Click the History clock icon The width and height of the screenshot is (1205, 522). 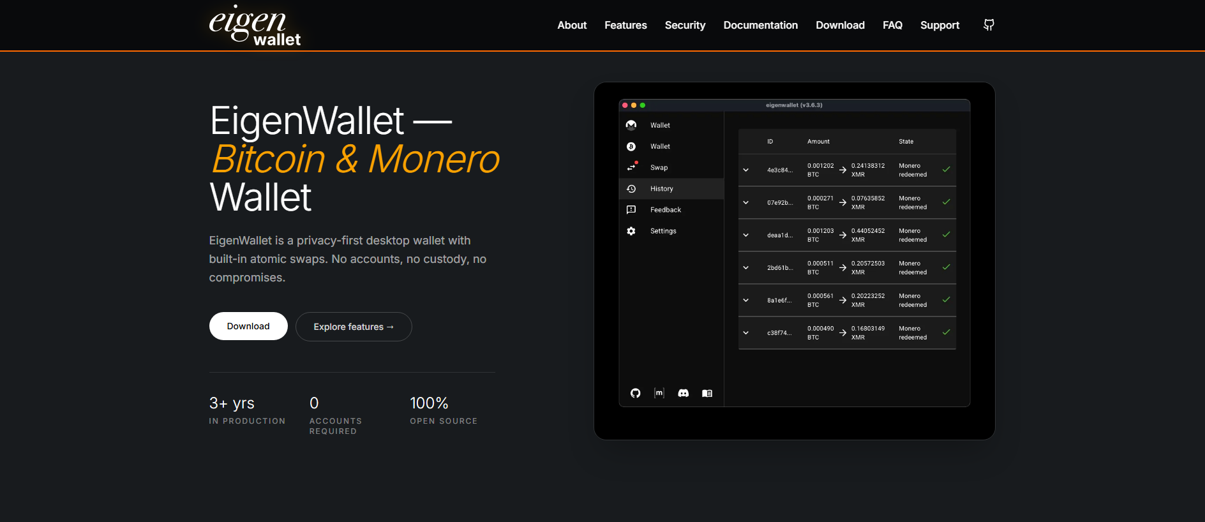click(631, 189)
